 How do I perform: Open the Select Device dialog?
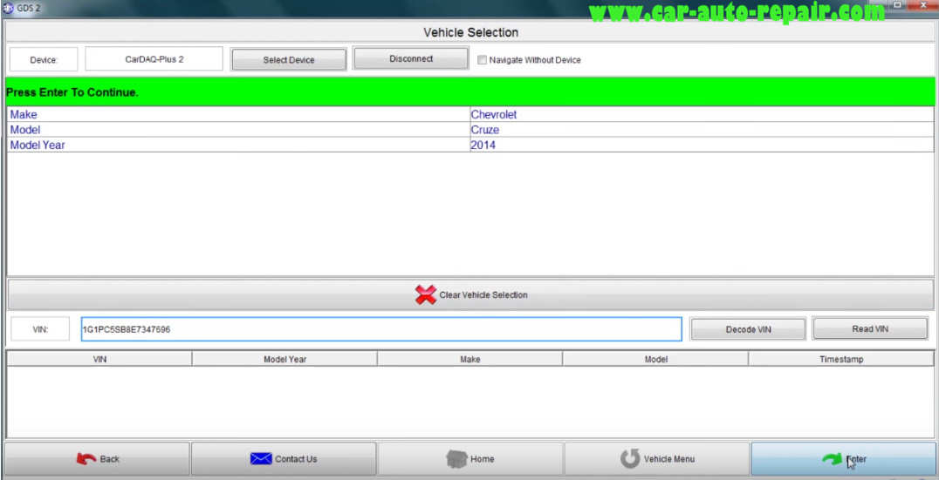(x=289, y=60)
